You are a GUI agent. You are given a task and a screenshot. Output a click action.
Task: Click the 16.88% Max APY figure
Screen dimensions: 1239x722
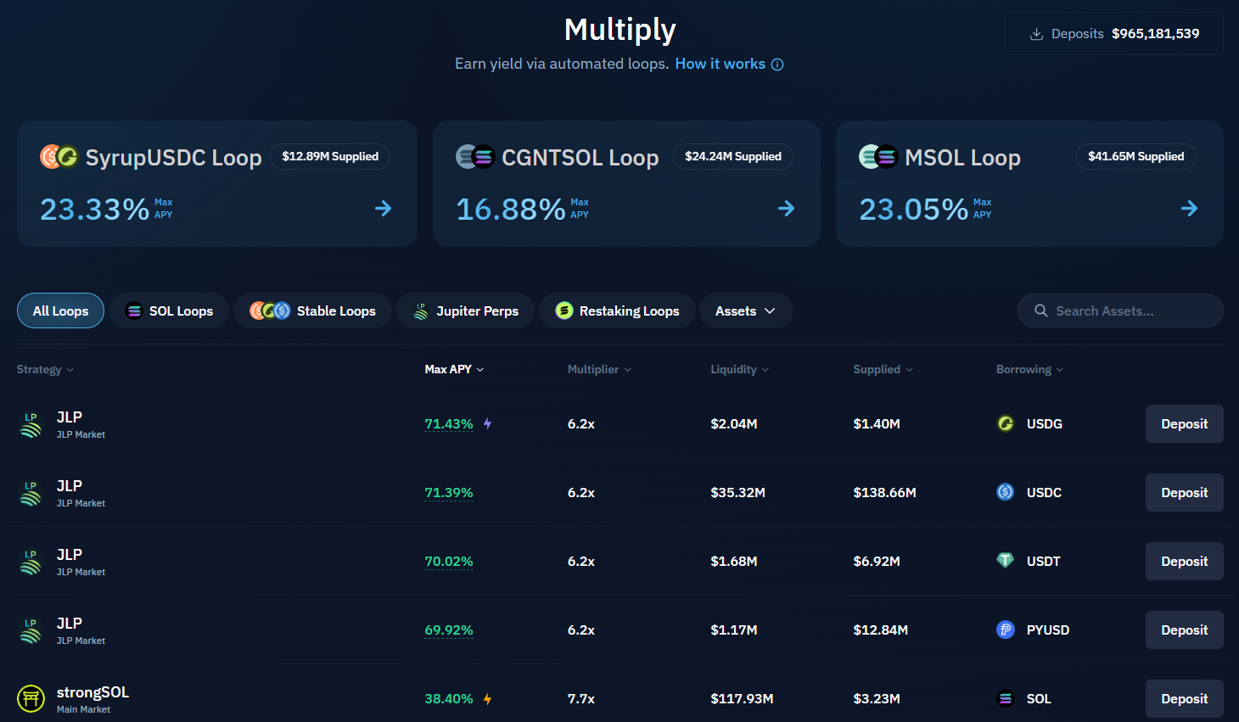click(x=511, y=210)
